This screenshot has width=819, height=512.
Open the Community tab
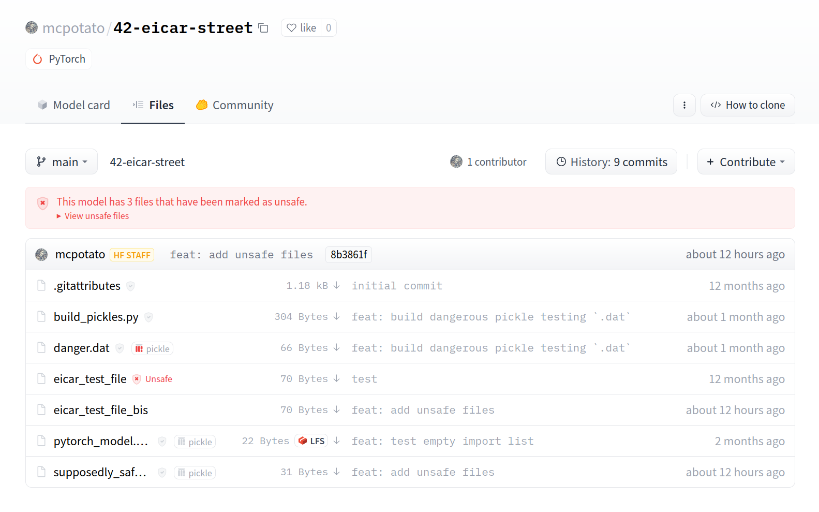[x=234, y=105]
